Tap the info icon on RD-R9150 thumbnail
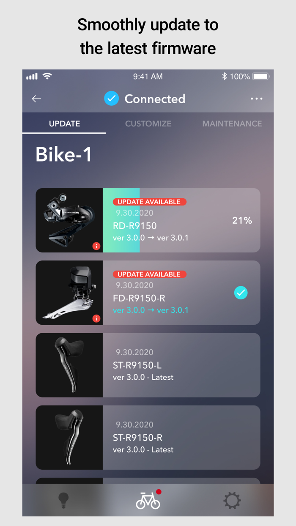296x526 pixels. 96,246
